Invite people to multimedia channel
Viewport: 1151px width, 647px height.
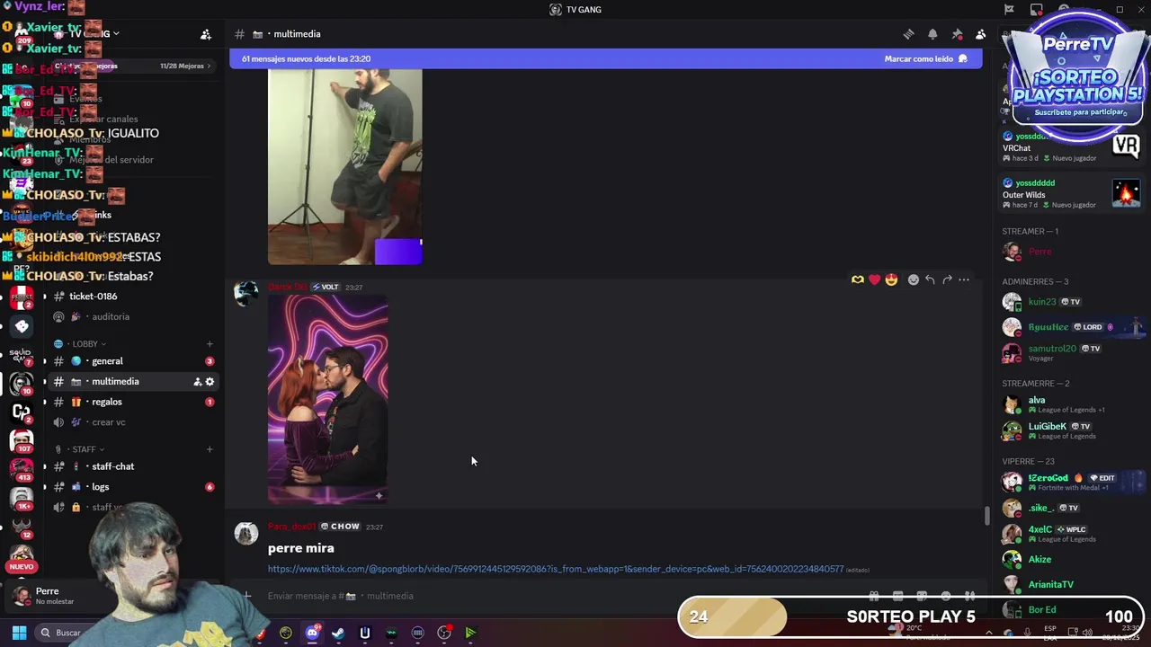pyautogui.click(x=197, y=382)
